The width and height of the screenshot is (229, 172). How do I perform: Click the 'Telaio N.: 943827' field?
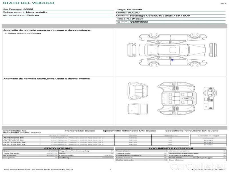(130, 19)
